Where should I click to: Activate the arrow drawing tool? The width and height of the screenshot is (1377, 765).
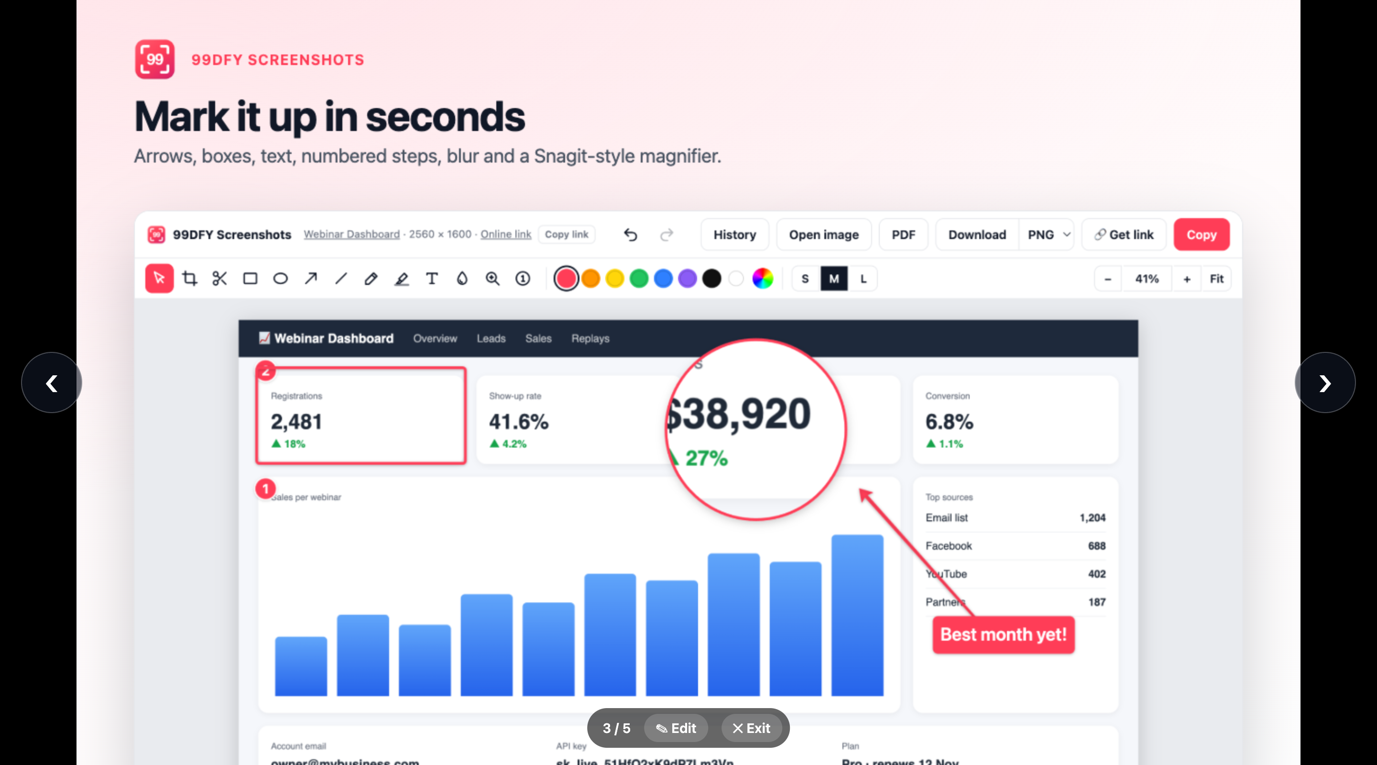[311, 279]
